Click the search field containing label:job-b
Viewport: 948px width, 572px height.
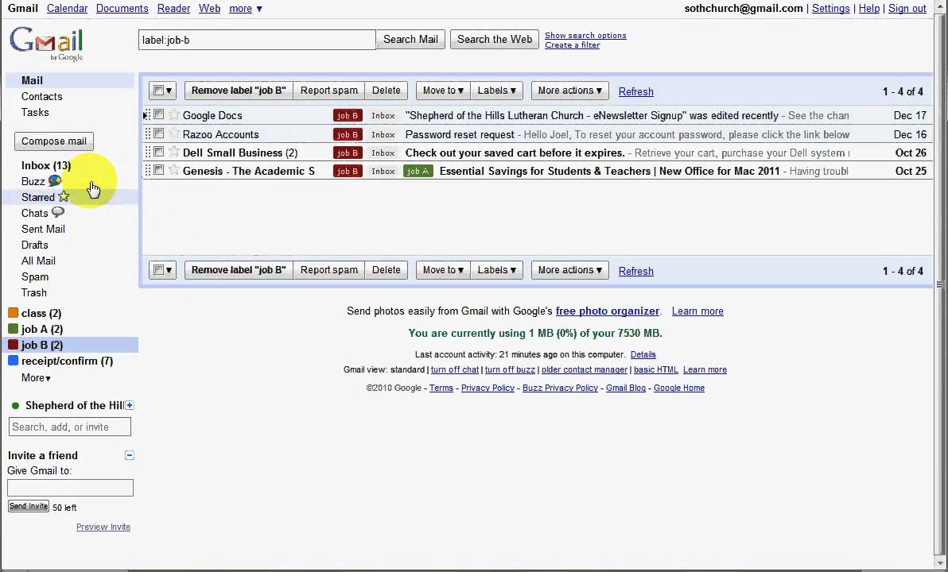(257, 40)
